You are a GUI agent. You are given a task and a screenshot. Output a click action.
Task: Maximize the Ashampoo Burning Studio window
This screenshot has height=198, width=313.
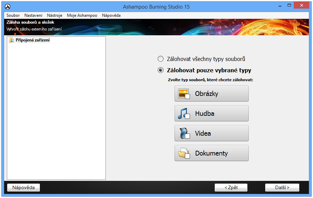coord(289,5)
